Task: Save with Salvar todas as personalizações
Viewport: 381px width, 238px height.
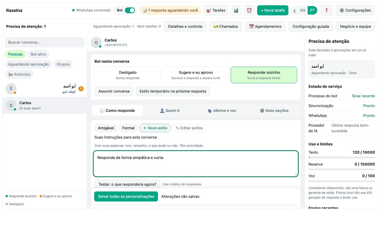Action: pos(126,196)
